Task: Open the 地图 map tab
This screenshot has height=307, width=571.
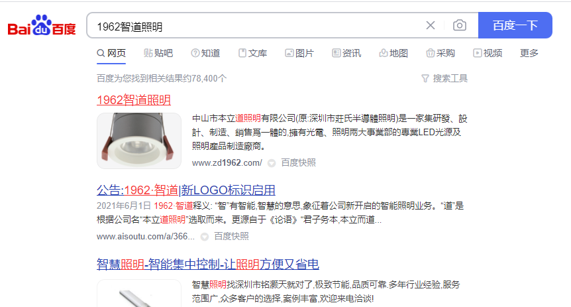Action: (x=393, y=53)
